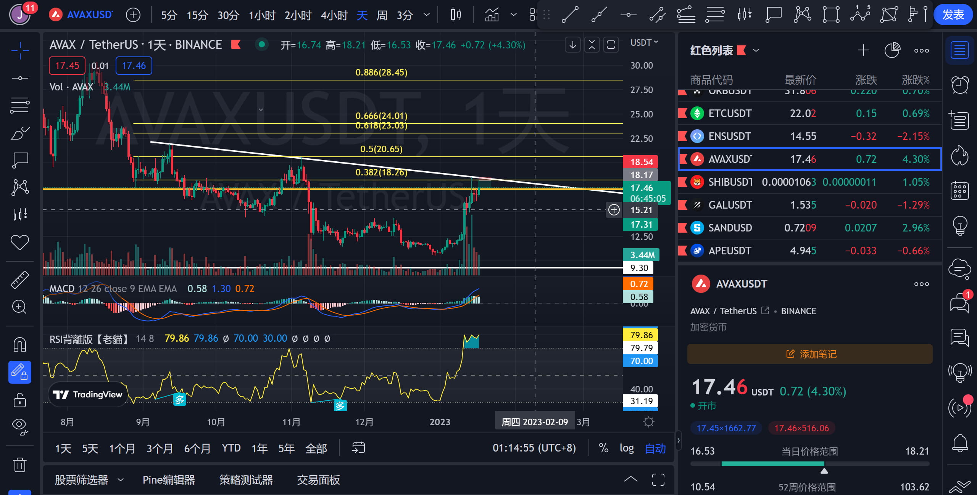This screenshot has height=495, width=977.
Task: Select ETCUSDT in the watchlist
Action: (730, 113)
